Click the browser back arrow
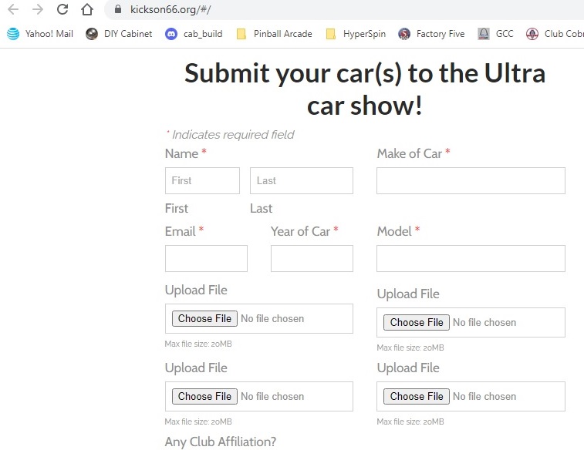 pyautogui.click(x=13, y=10)
